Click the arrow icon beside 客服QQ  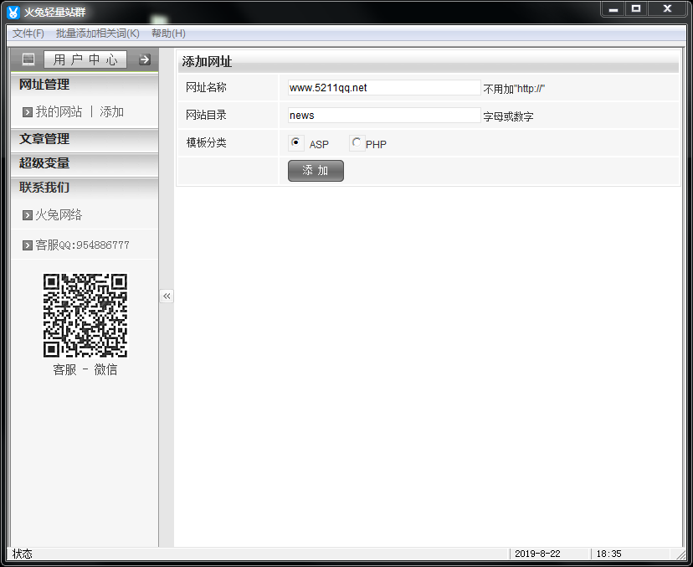pos(28,245)
